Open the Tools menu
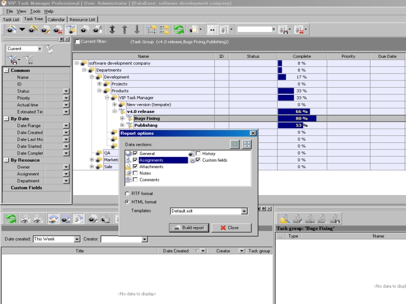 coord(35,11)
